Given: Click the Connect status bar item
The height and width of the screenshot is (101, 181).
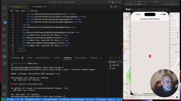Looking at the screenshot, I should point(101,99).
